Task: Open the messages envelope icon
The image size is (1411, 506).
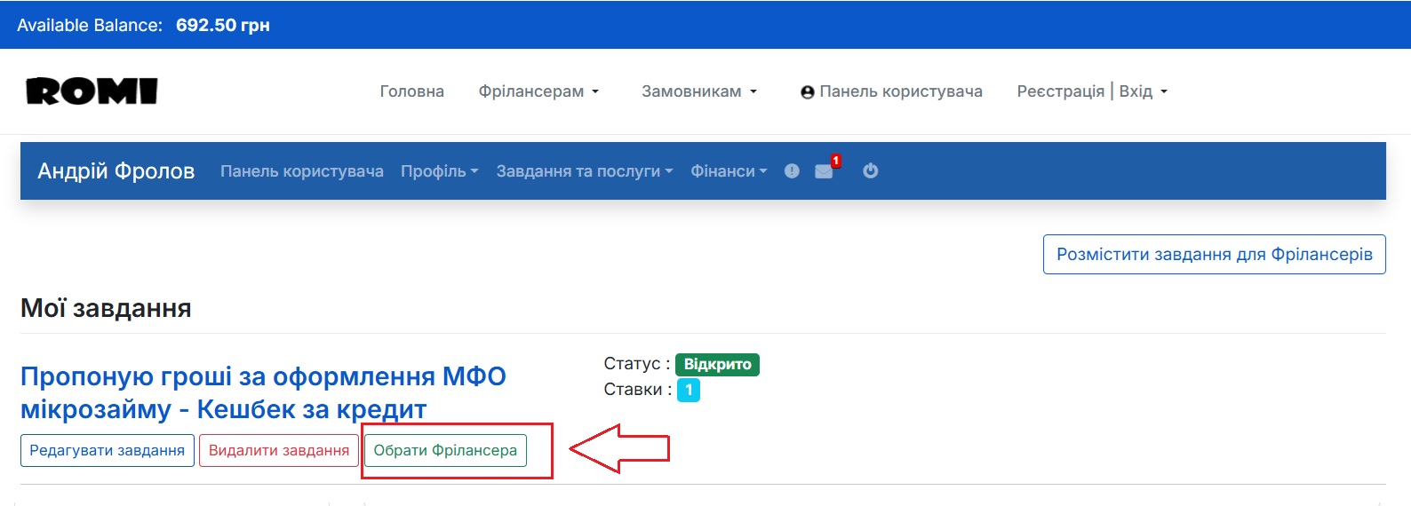Action: tap(825, 171)
